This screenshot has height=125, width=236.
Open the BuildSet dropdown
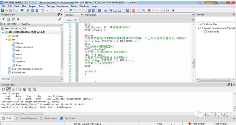coord(42,24)
